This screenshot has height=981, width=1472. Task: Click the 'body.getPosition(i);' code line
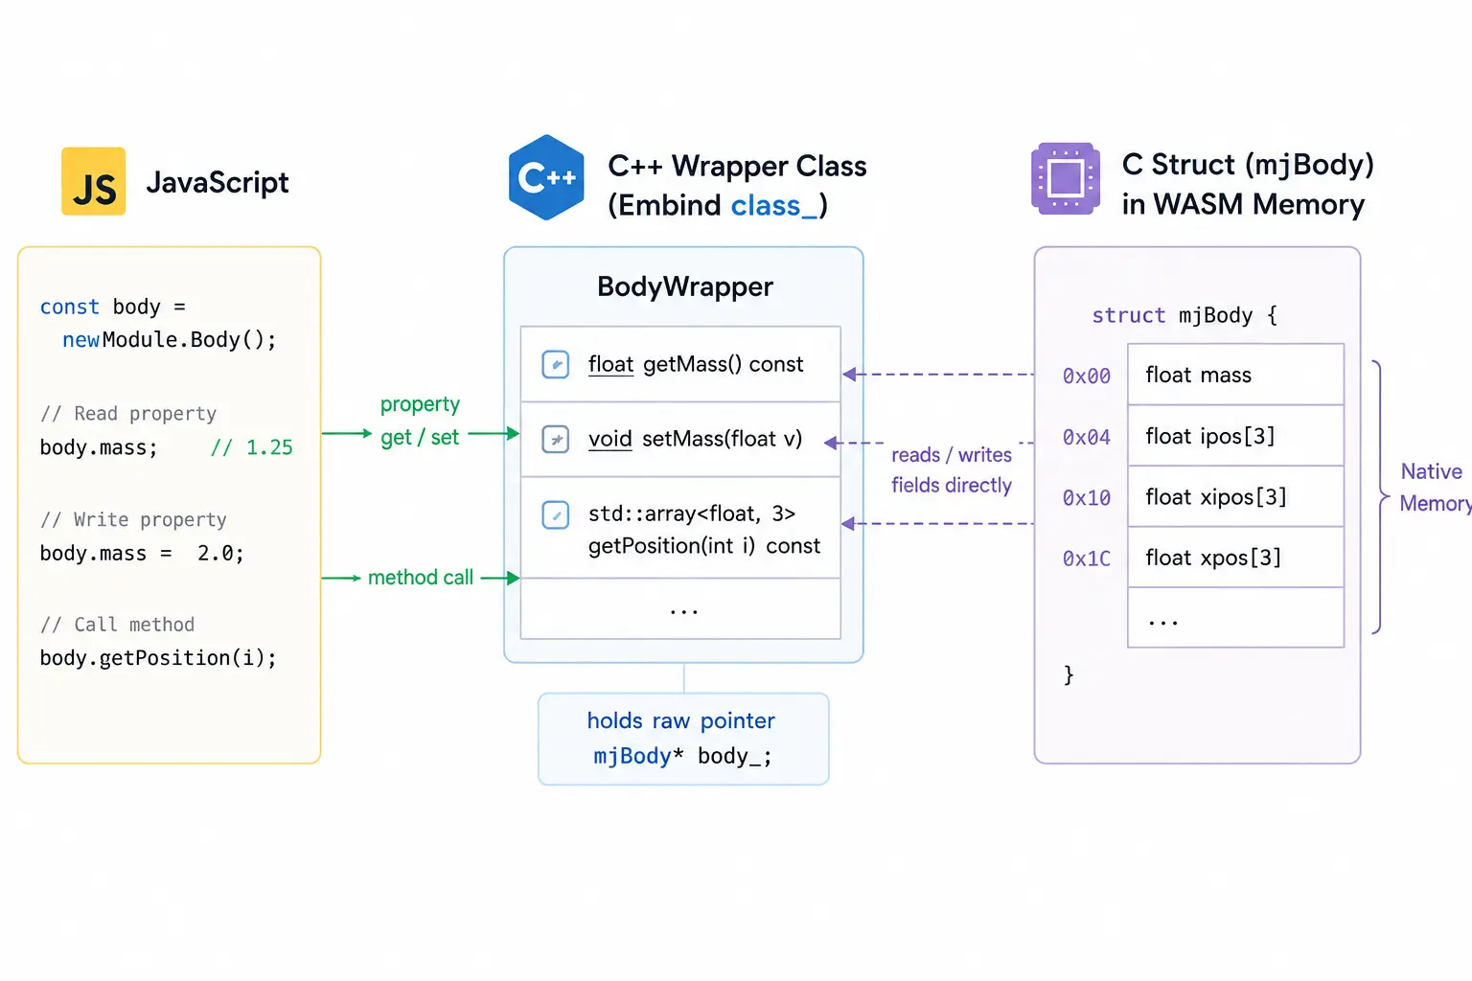click(158, 658)
